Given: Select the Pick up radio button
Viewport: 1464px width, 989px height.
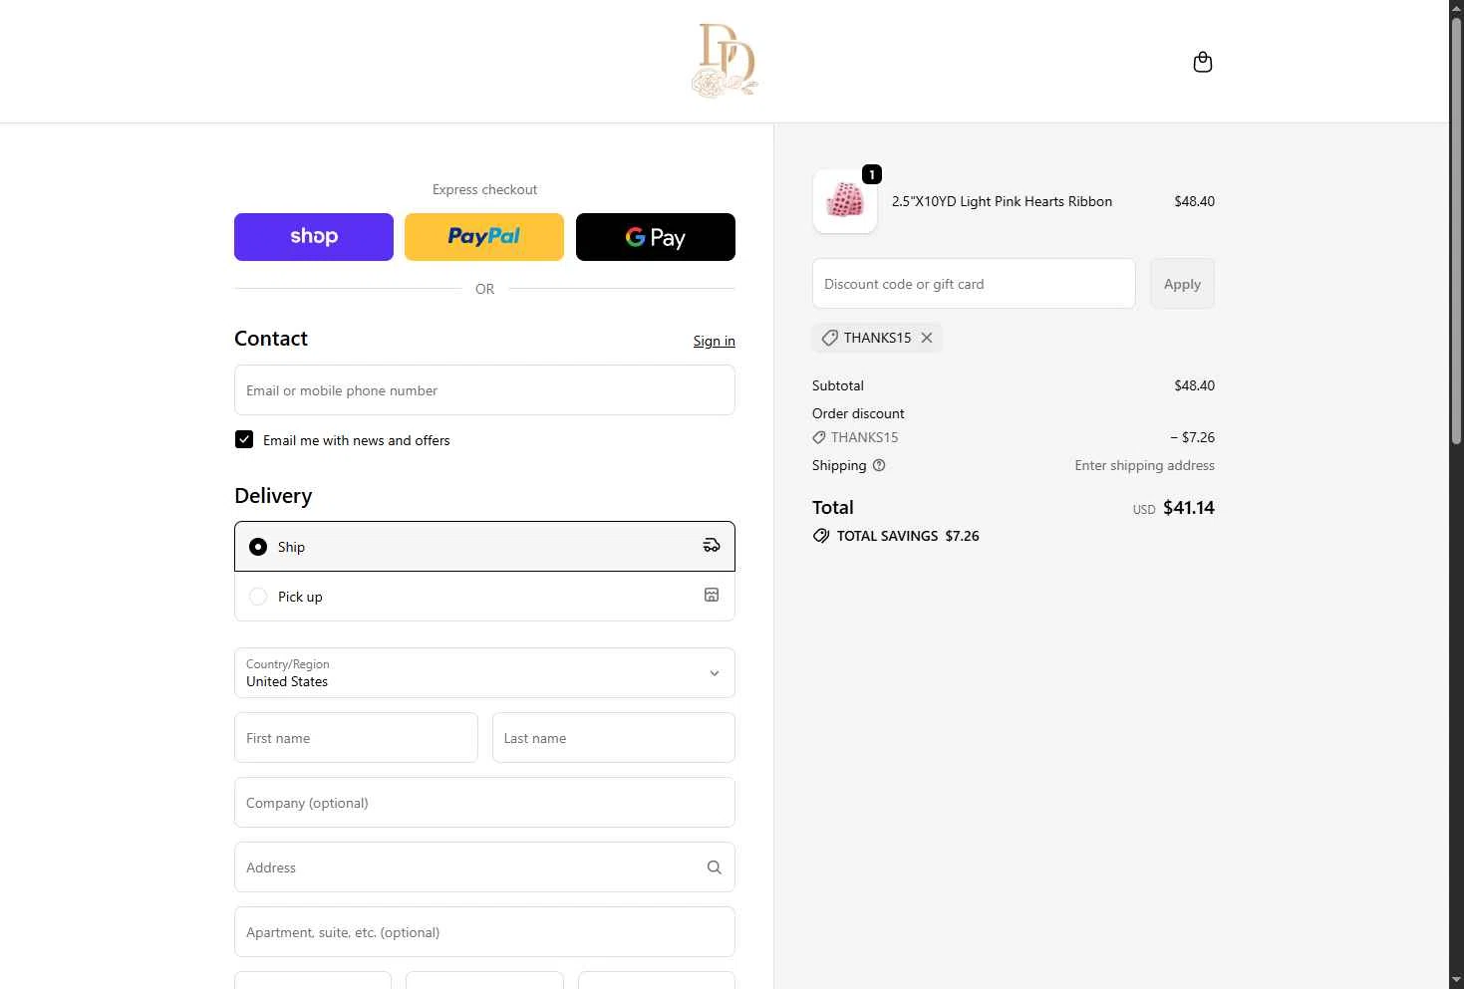Looking at the screenshot, I should pyautogui.click(x=258, y=597).
